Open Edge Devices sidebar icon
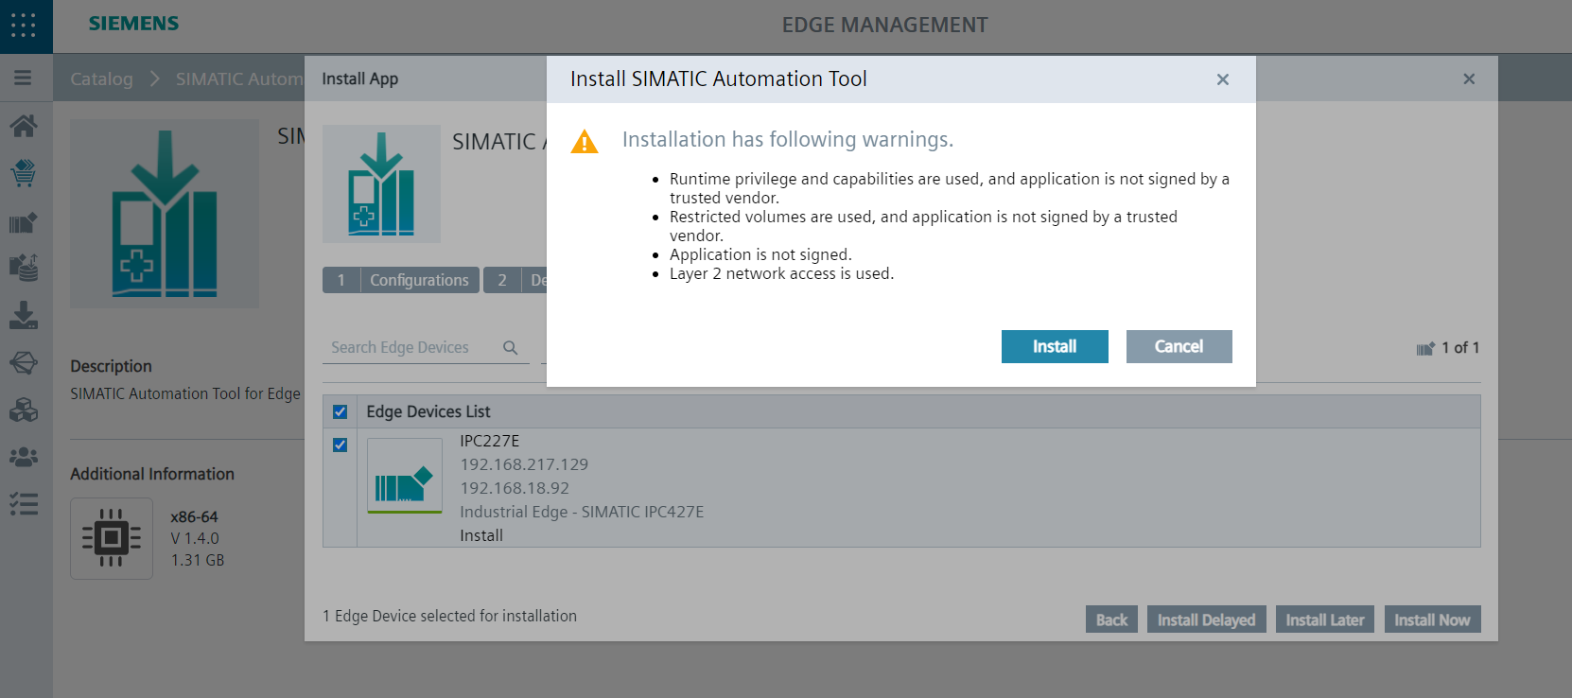Viewport: 1572px width, 698px height. click(24, 223)
